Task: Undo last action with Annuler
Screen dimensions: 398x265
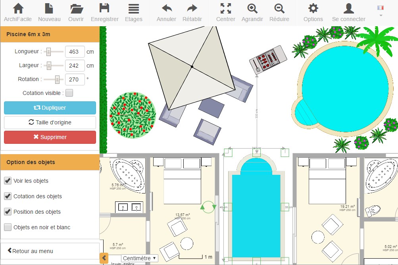Action: pos(166,12)
